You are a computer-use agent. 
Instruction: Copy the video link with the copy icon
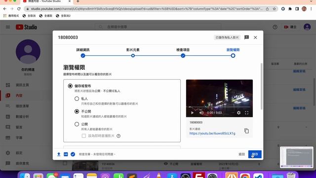246,131
